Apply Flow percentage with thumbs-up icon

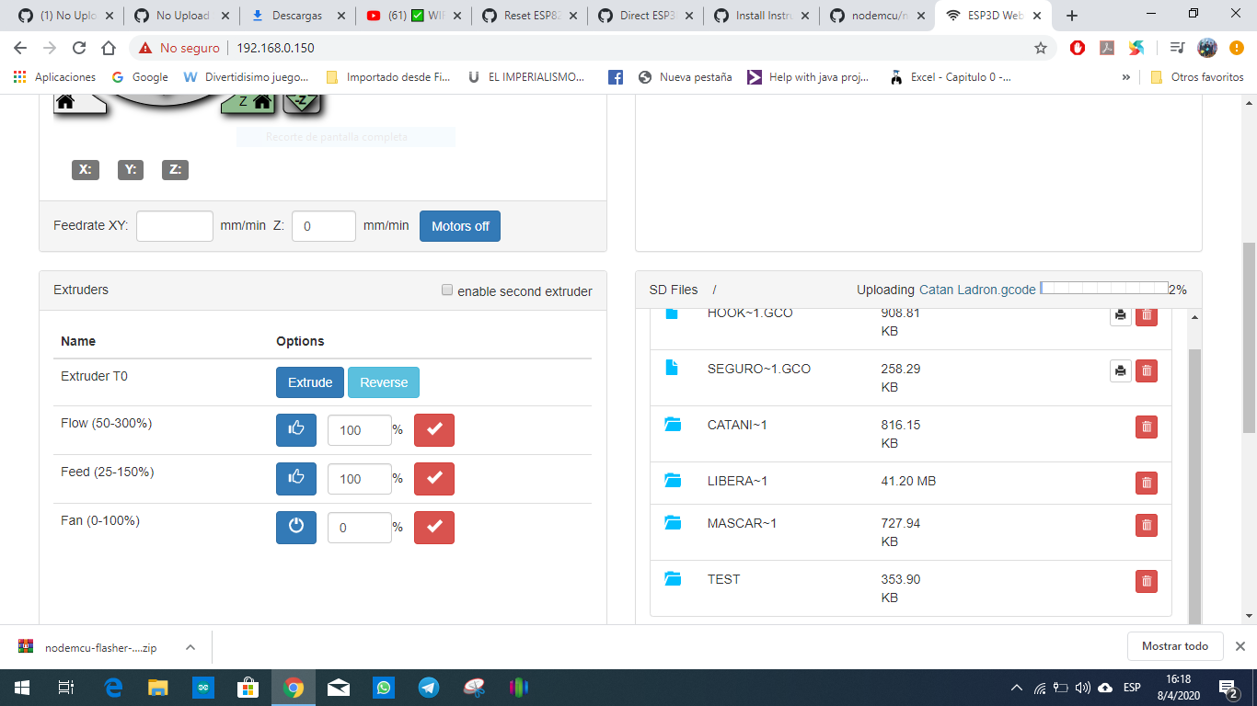(x=295, y=429)
